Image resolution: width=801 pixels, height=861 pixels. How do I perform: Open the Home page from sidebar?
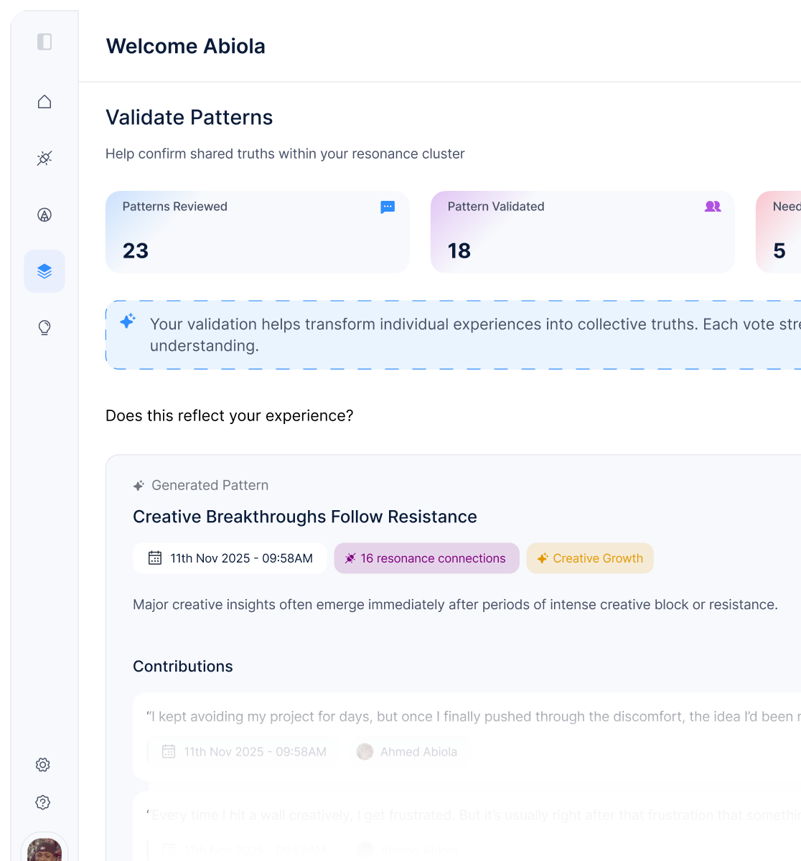tap(44, 102)
